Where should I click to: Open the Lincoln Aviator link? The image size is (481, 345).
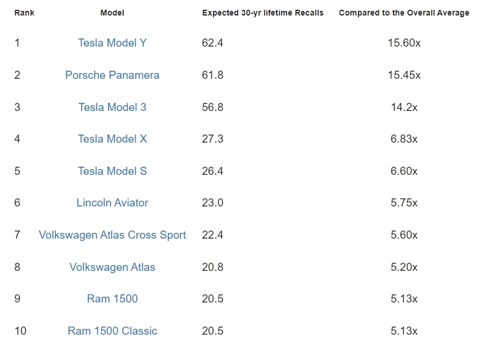[x=112, y=203]
